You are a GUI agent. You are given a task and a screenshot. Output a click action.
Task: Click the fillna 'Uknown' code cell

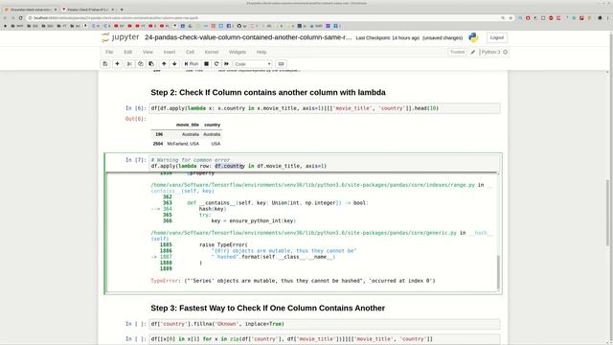(x=324, y=324)
